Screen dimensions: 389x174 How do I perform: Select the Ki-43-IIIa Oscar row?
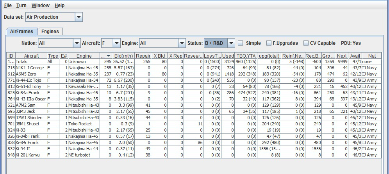[194, 99]
